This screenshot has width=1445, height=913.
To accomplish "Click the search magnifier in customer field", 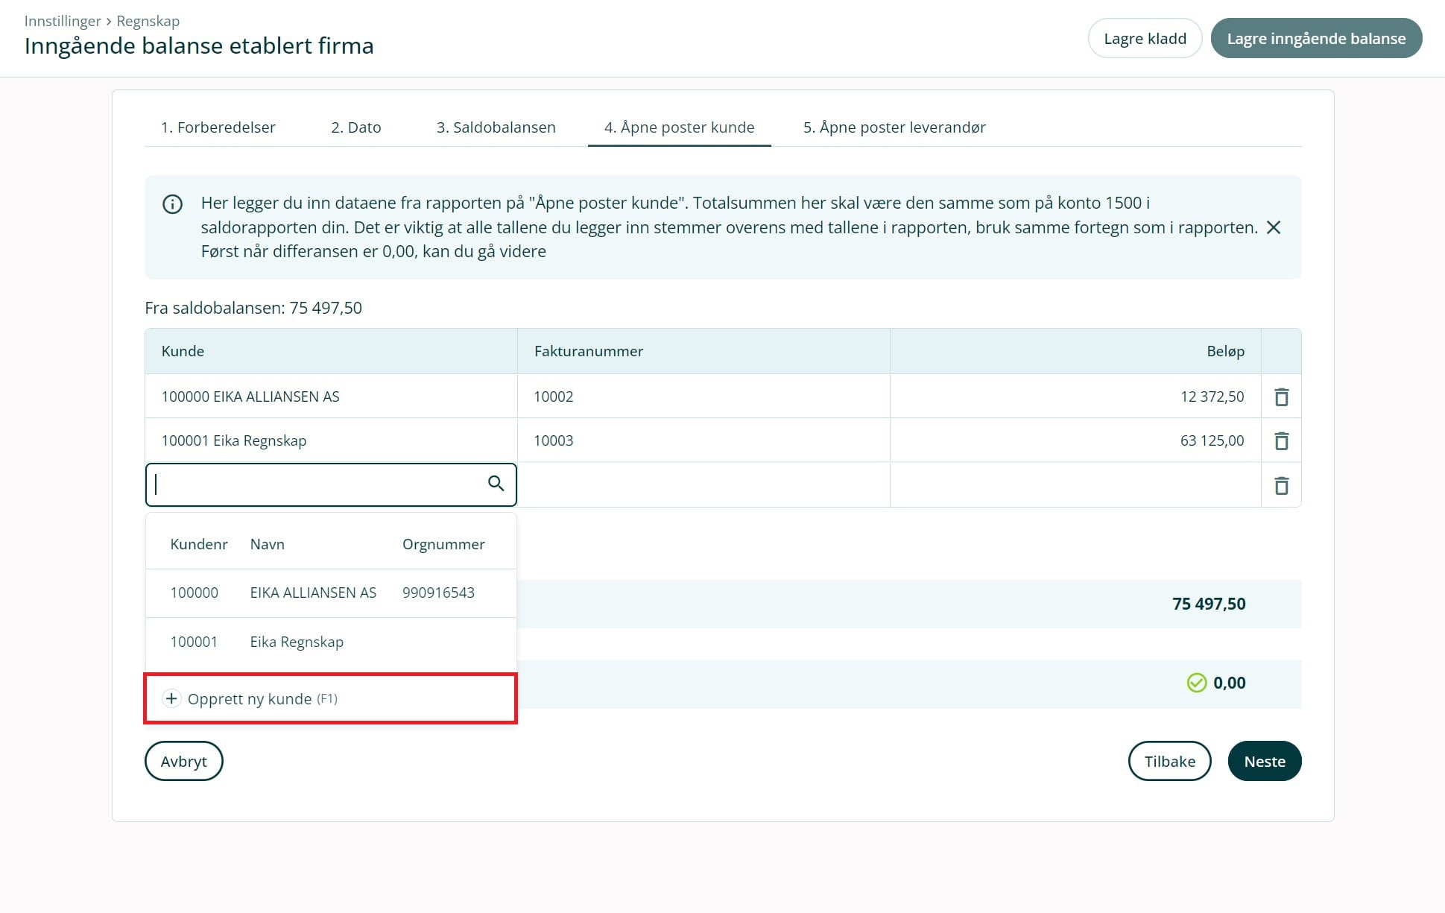I will point(496,484).
